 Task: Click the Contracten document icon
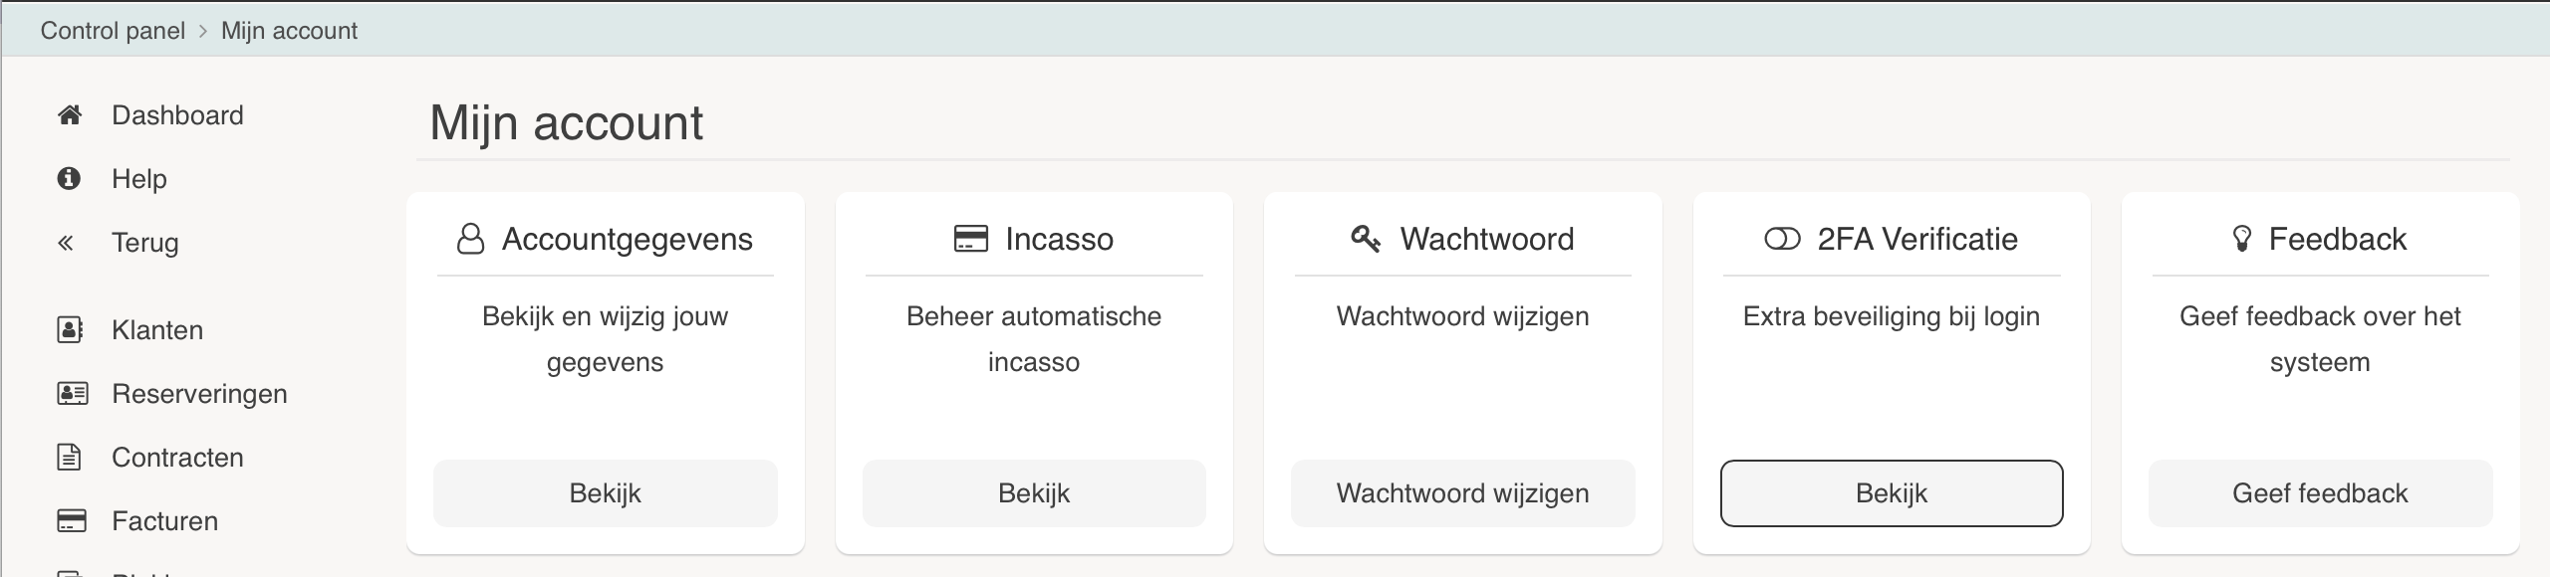[x=69, y=458]
